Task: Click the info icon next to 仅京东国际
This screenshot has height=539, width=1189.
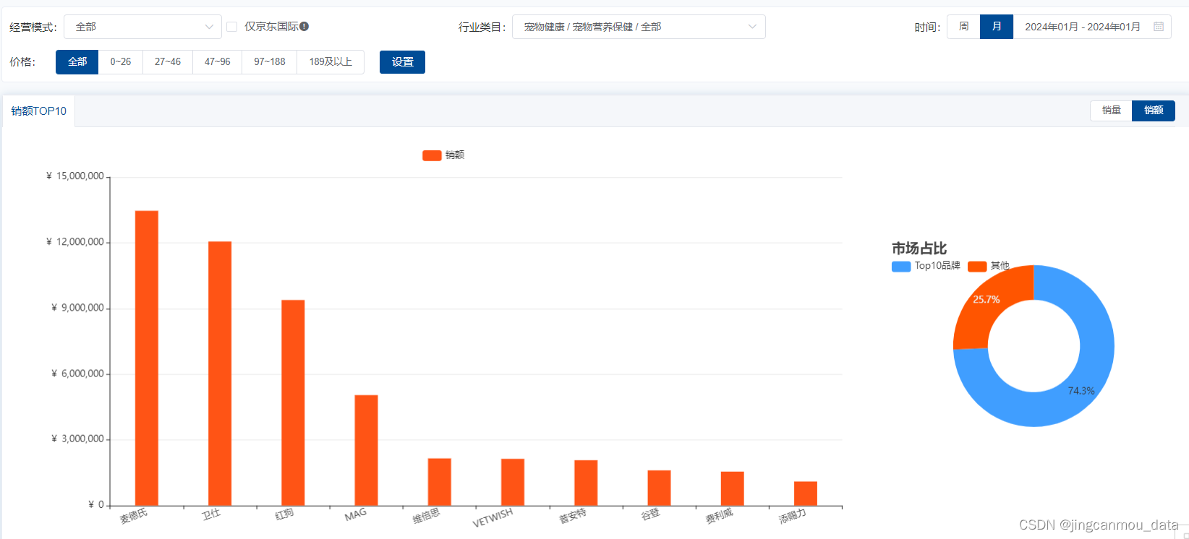Action: pos(304,26)
